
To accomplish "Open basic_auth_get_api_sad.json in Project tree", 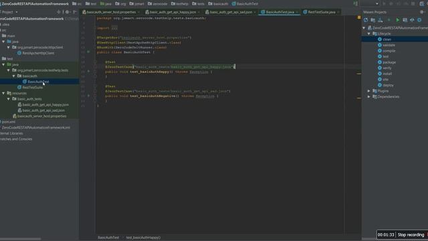I will [x=43, y=110].
